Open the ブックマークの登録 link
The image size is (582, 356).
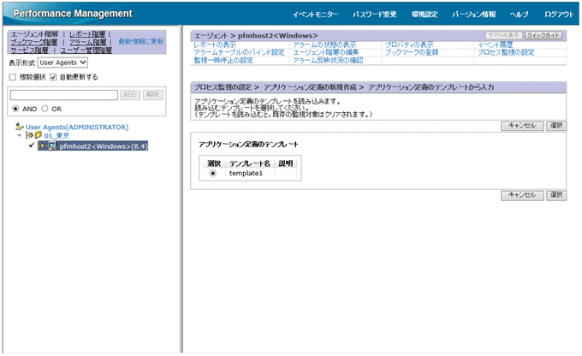coord(412,52)
